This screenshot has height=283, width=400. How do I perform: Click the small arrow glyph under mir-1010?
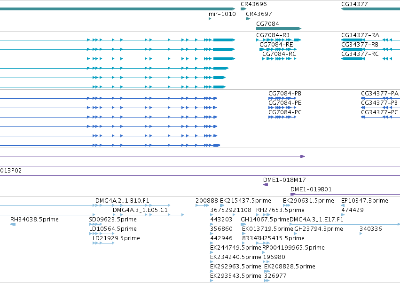tap(210, 19)
